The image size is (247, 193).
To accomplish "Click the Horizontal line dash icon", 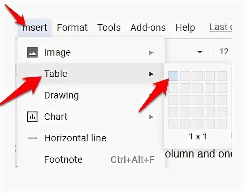I will click(32, 138).
